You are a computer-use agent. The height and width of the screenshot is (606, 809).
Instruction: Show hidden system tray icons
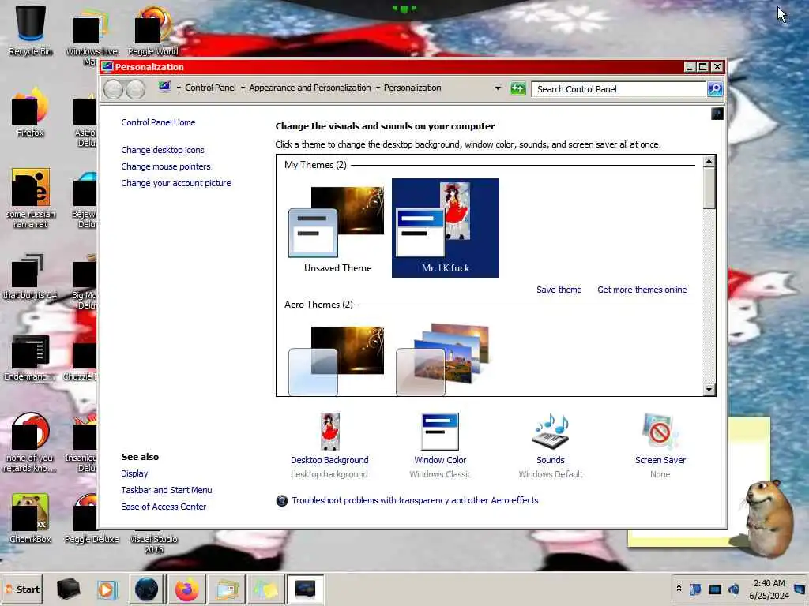[679, 589]
